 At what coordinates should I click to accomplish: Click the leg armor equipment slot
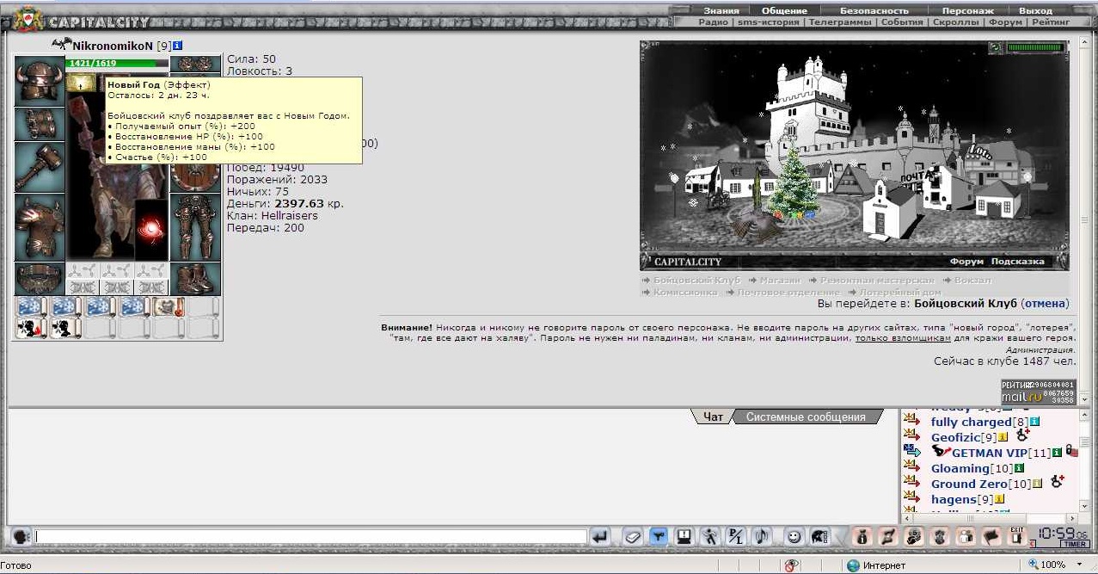click(x=195, y=227)
